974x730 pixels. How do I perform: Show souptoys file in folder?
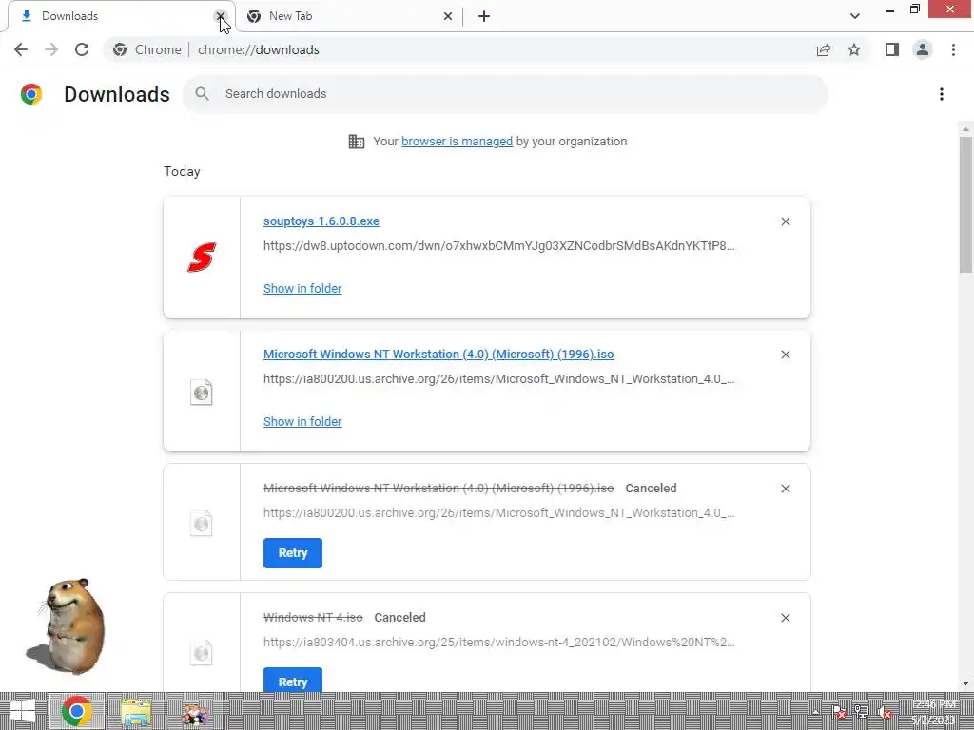302,288
